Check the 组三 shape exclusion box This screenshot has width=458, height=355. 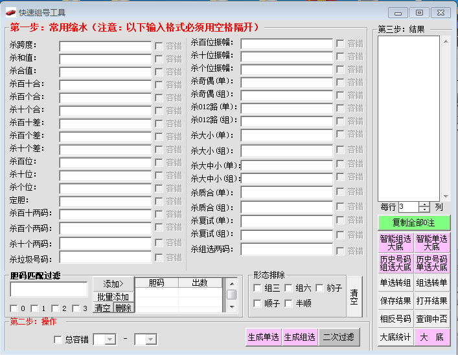[x=257, y=288]
